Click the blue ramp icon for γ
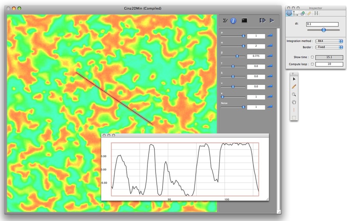 coord(270,66)
